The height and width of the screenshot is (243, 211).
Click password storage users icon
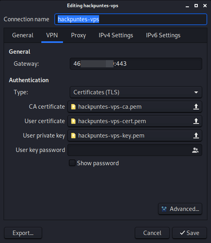pyautogui.click(x=195, y=150)
